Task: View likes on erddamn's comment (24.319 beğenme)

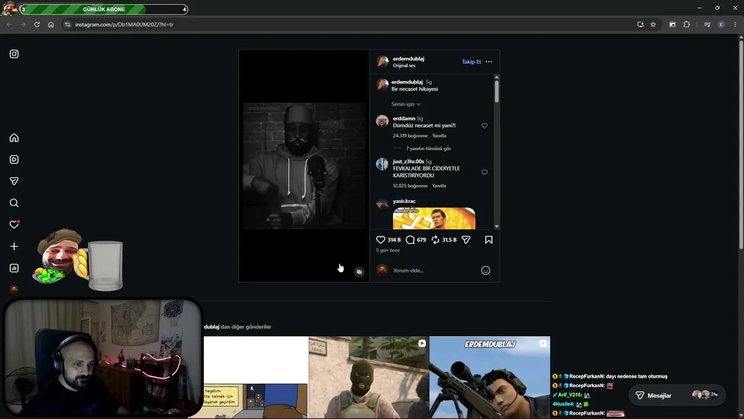Action: point(410,136)
